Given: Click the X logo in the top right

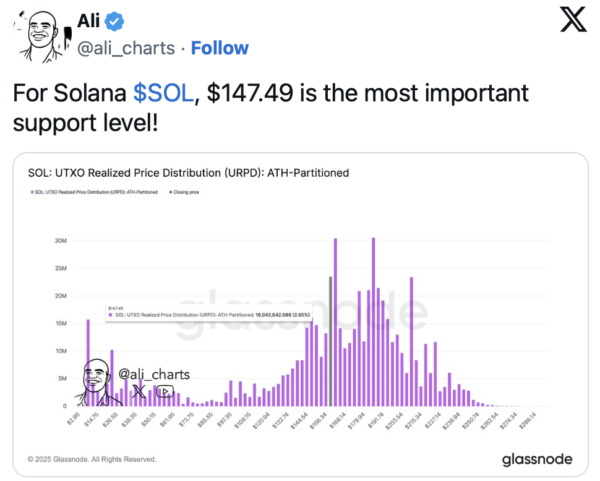Looking at the screenshot, I should (572, 20).
